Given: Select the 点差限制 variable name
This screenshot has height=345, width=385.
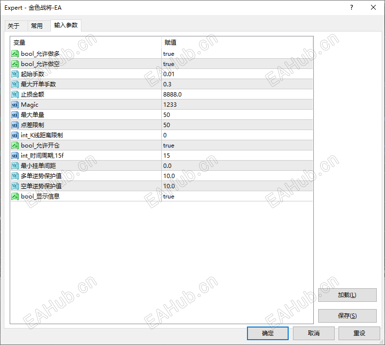Looking at the screenshot, I should click(x=32, y=125).
